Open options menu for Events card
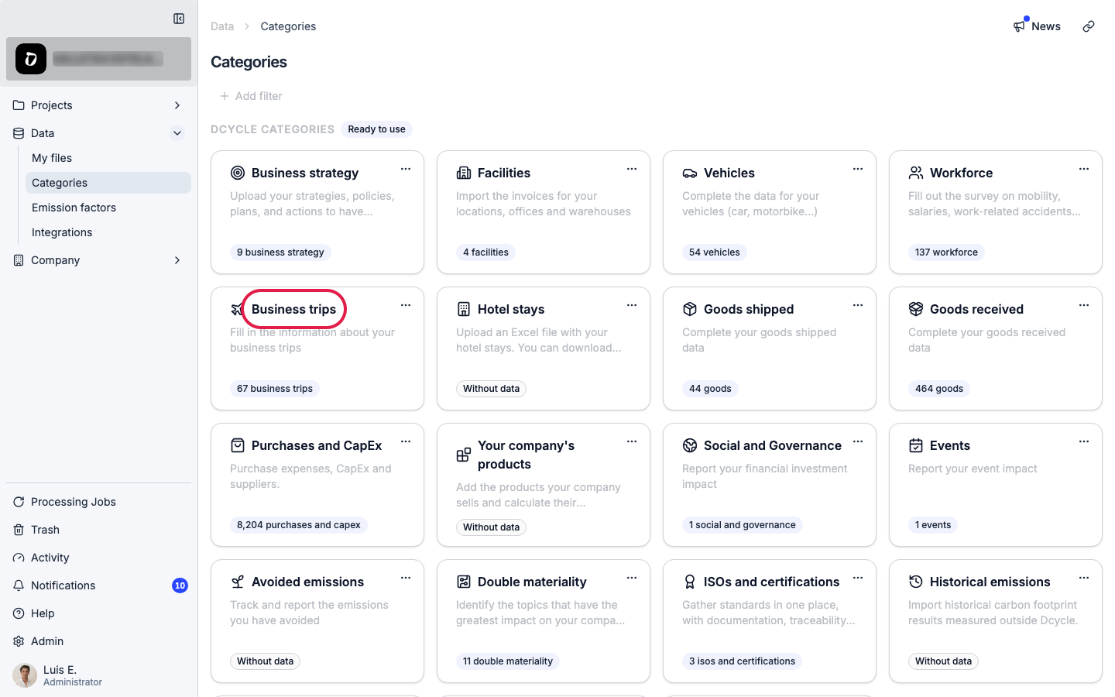1115x697 pixels. [x=1084, y=441]
